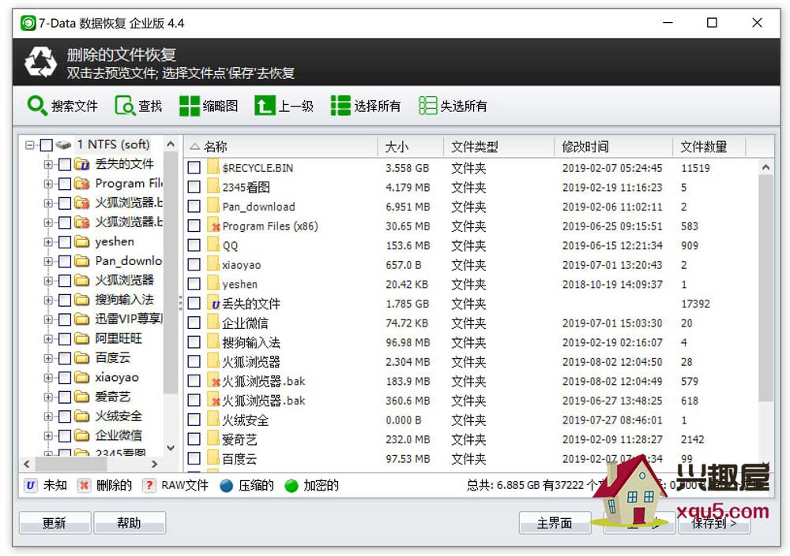
Task: Select the 爱奇艺 checkbox in file list
Action: 194,439
